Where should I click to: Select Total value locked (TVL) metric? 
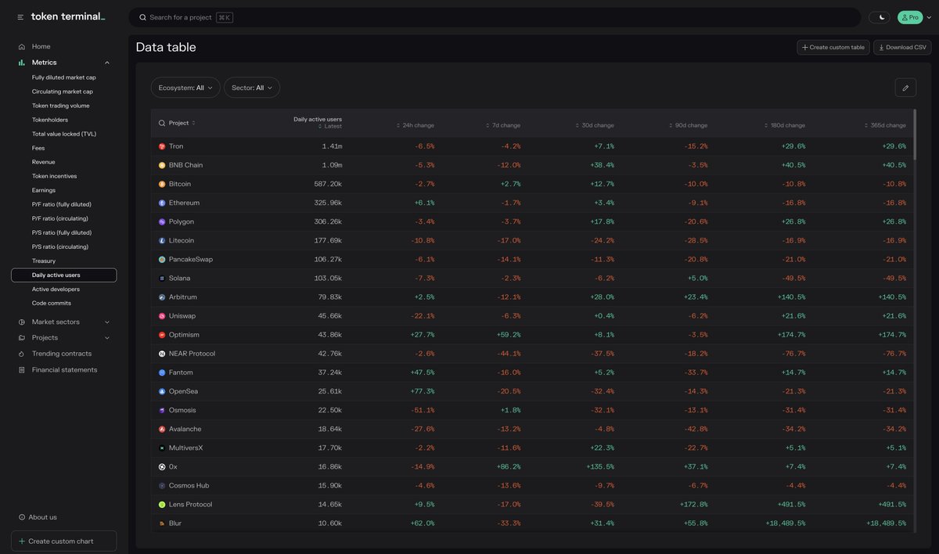[x=63, y=134]
